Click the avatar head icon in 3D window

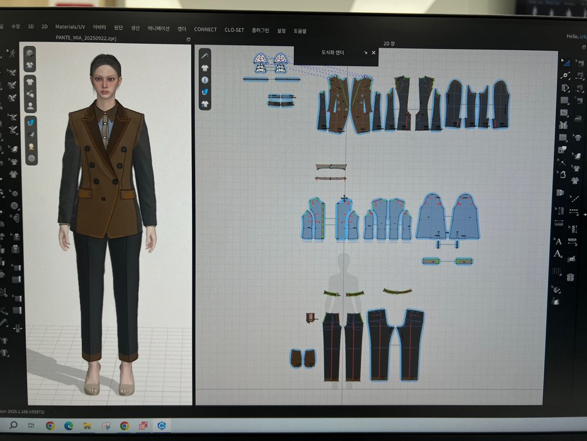pyautogui.click(x=31, y=147)
